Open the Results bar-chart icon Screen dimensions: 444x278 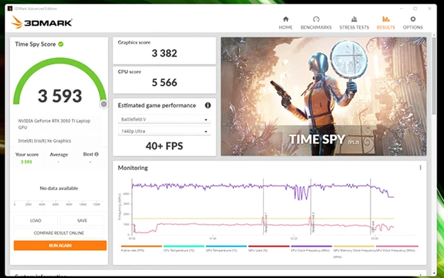tap(386, 19)
